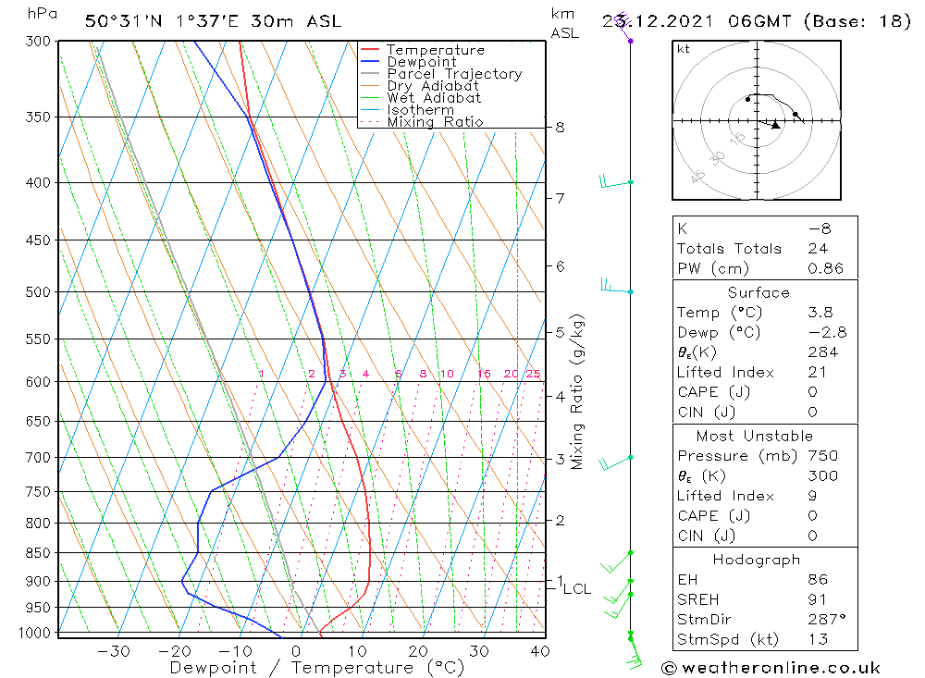This screenshot has height=678, width=925.
Task: Select the 'Temperature' legend label
Action: tap(436, 50)
